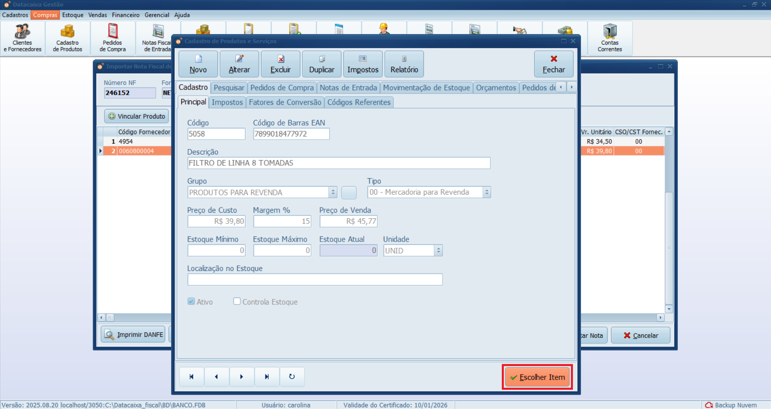The height and width of the screenshot is (409, 771).
Task: Click inside the Localização no Estoque field
Action: pyautogui.click(x=315, y=279)
